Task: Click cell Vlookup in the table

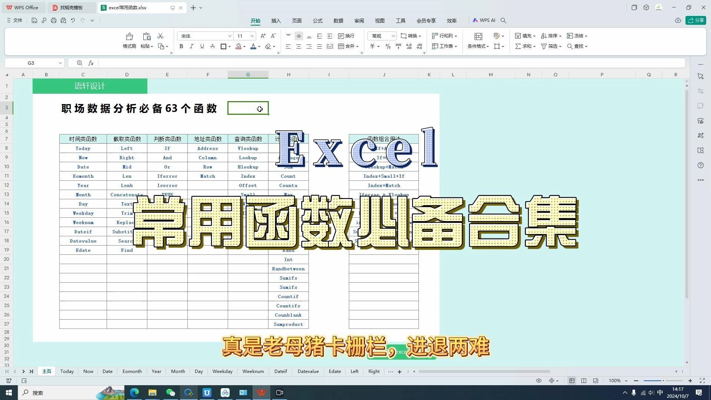Action: [x=248, y=148]
